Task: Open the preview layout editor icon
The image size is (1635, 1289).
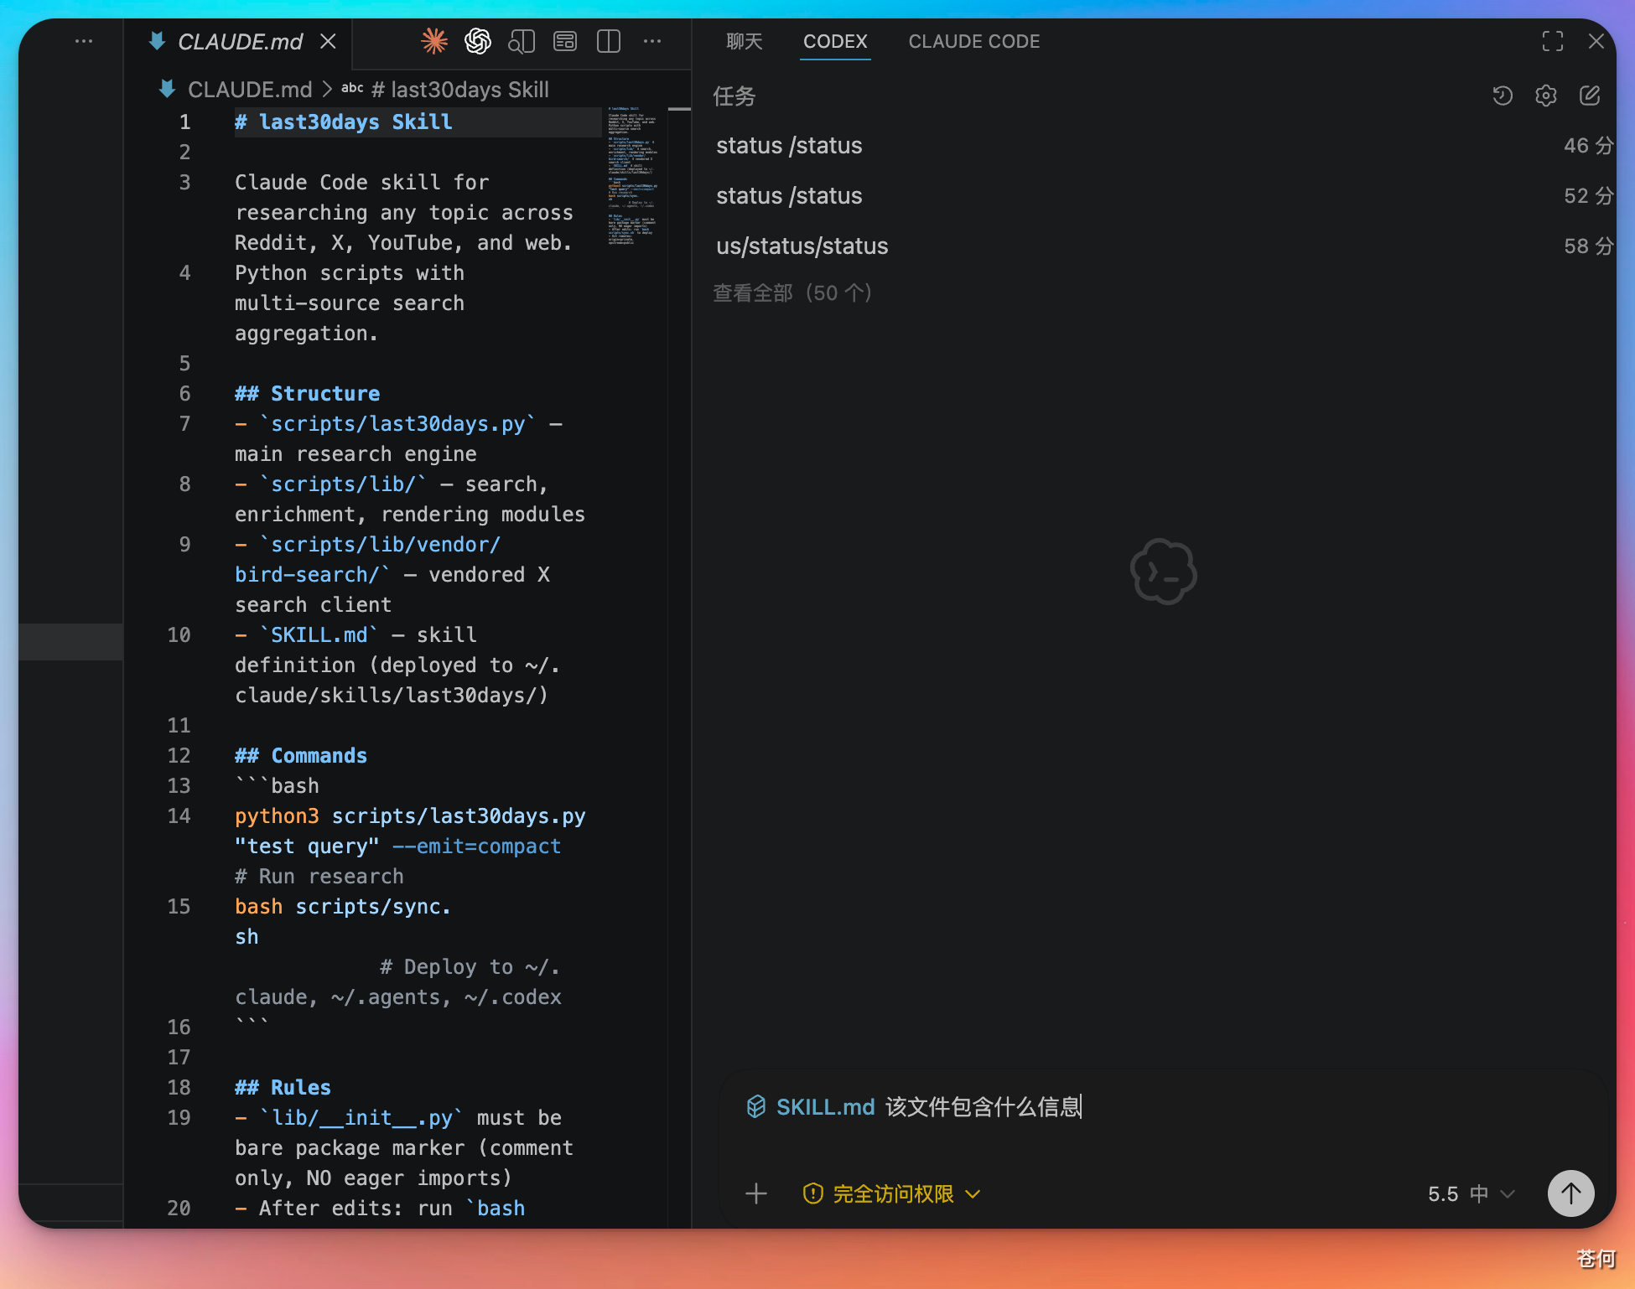Action: click(x=565, y=41)
